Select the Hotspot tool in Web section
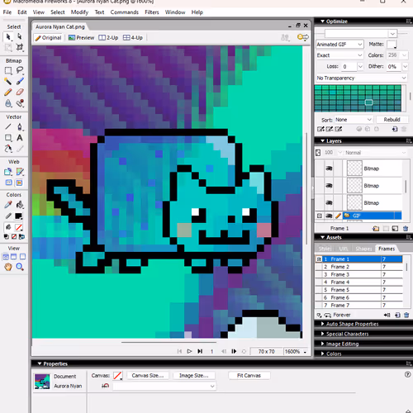Viewport: 413px width, 413px height. pos(8,172)
